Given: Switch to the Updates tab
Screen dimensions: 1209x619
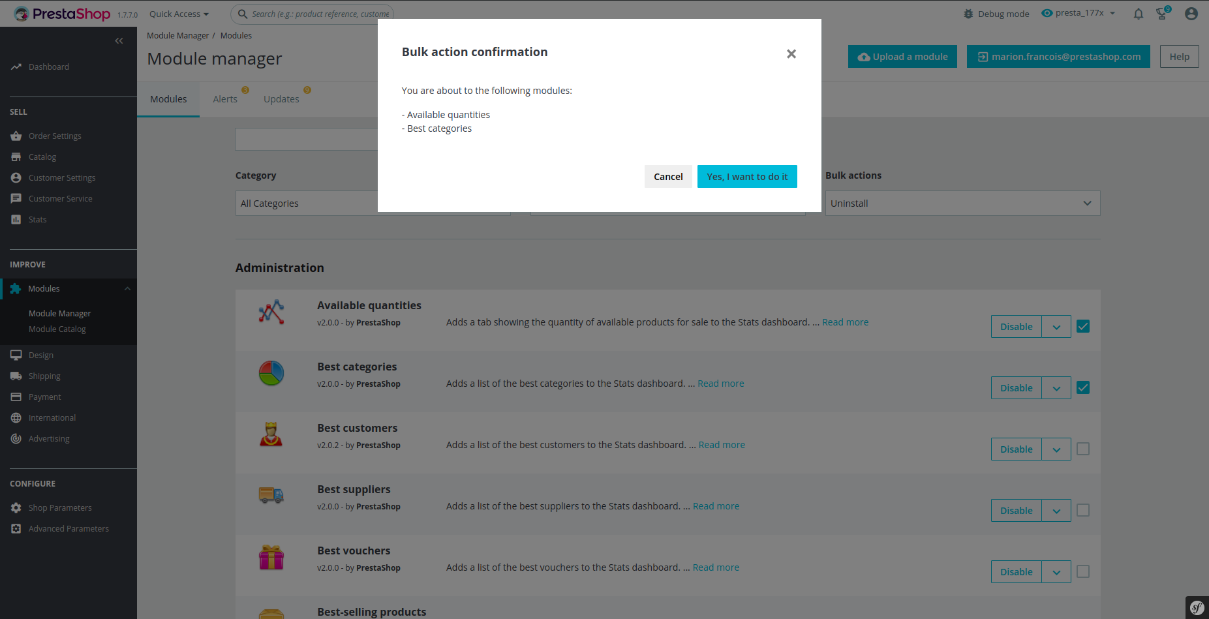Looking at the screenshot, I should 281,98.
